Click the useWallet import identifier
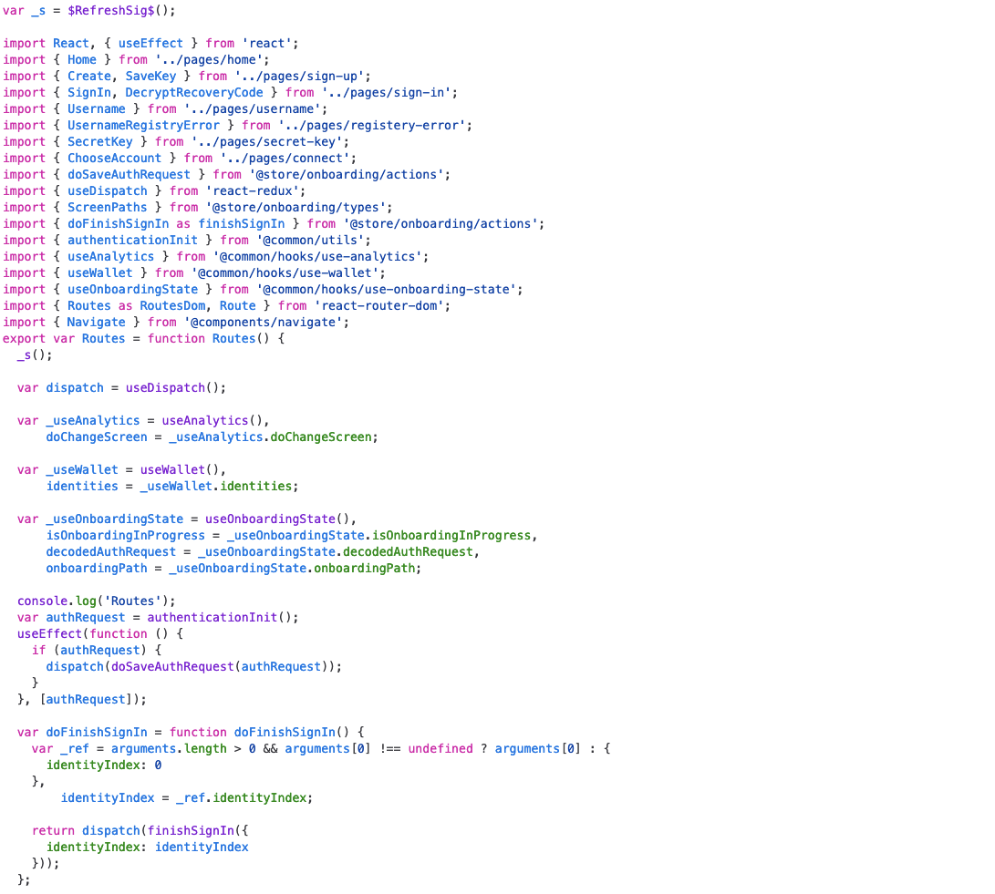The width and height of the screenshot is (995, 894). point(99,272)
